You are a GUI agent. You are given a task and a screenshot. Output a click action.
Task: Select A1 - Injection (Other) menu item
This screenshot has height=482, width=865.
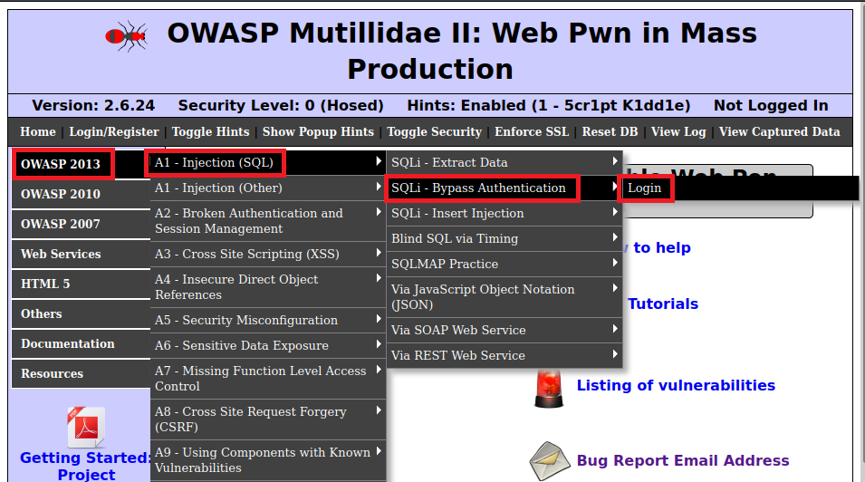click(268, 188)
